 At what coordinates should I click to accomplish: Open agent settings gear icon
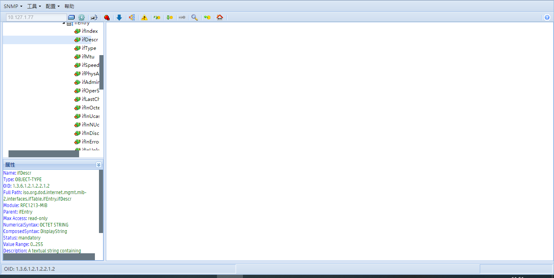(x=82, y=17)
